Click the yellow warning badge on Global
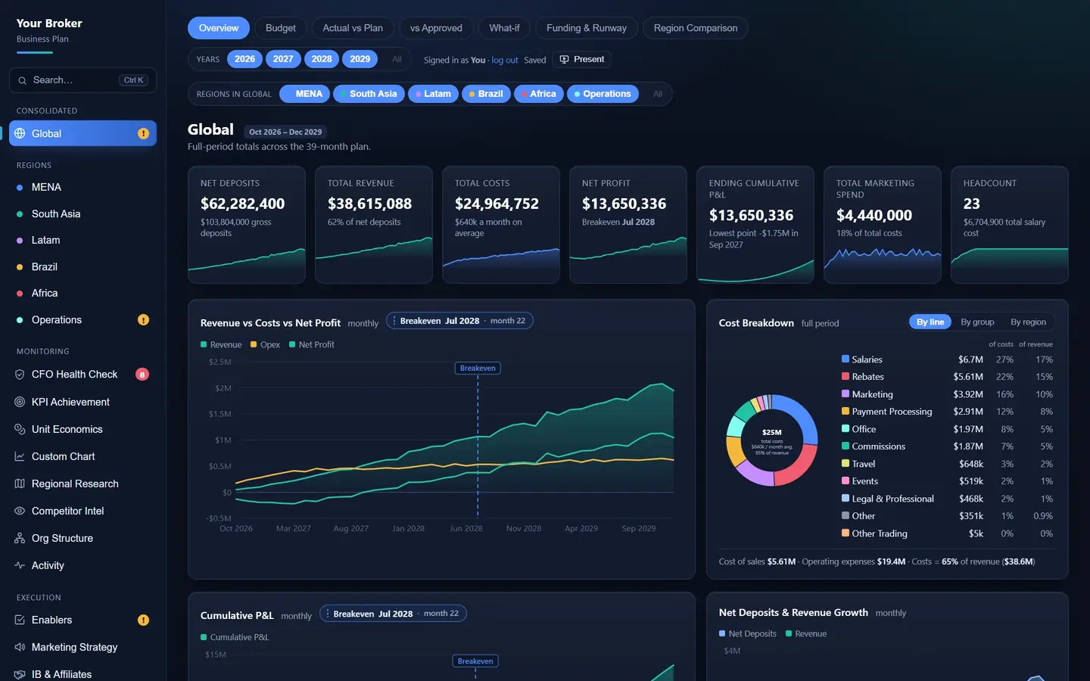Viewport: 1090px width, 681px height. (143, 133)
